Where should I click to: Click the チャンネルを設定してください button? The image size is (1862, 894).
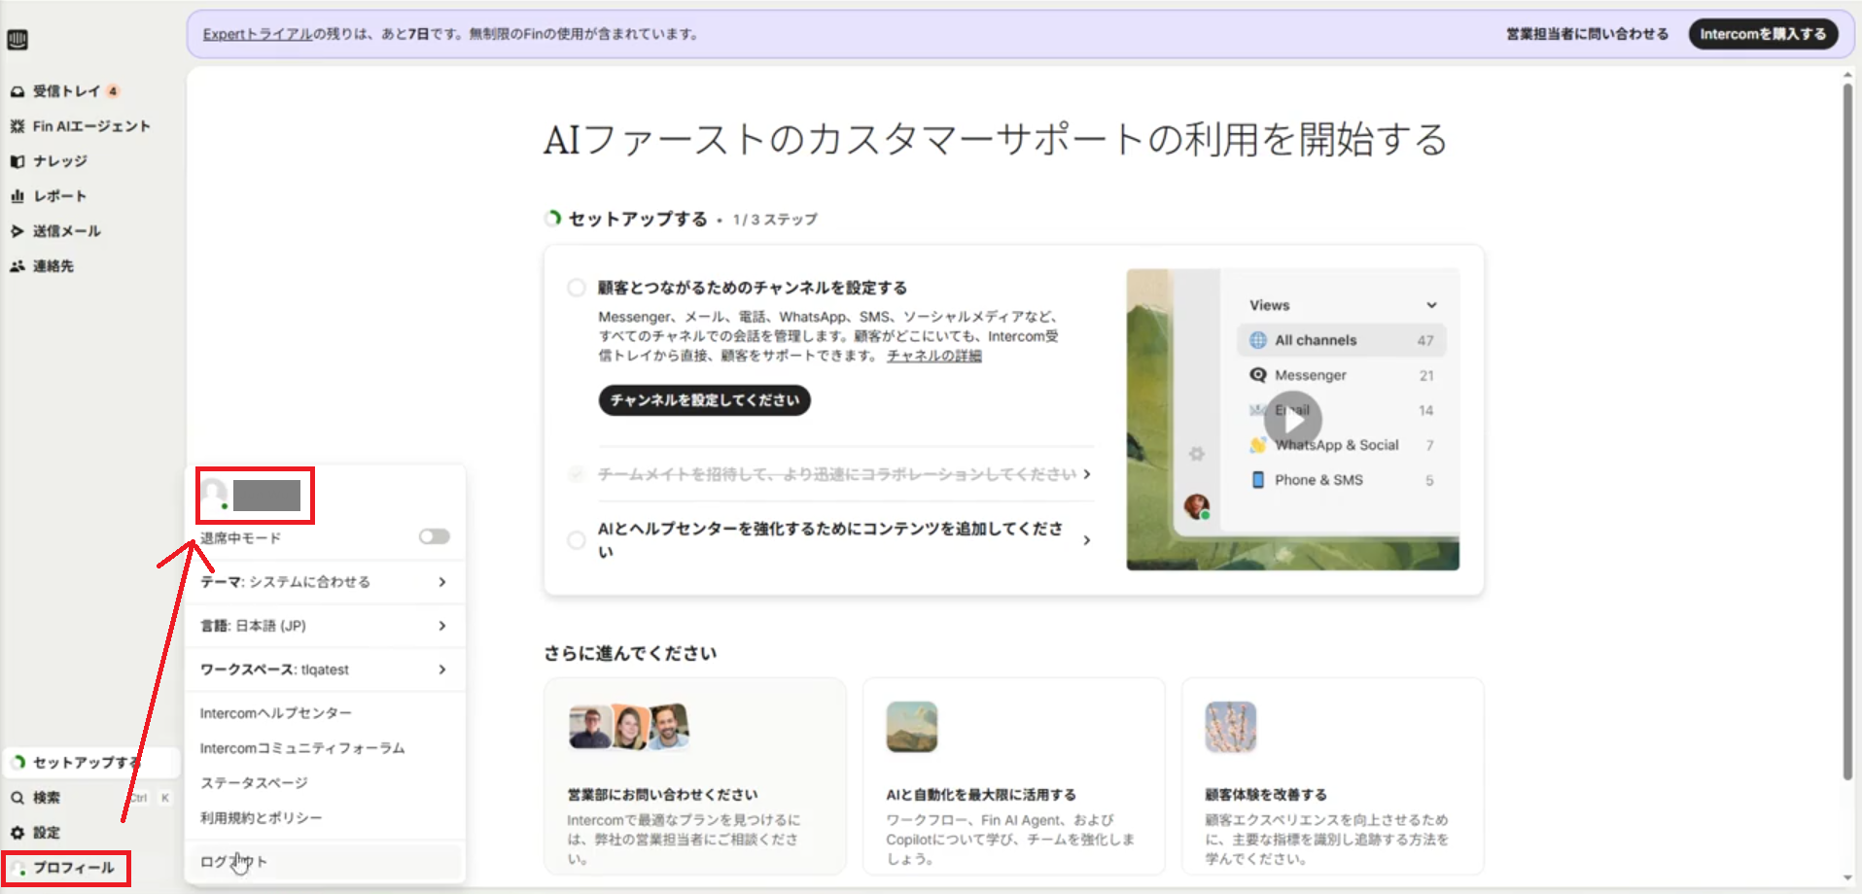704,400
